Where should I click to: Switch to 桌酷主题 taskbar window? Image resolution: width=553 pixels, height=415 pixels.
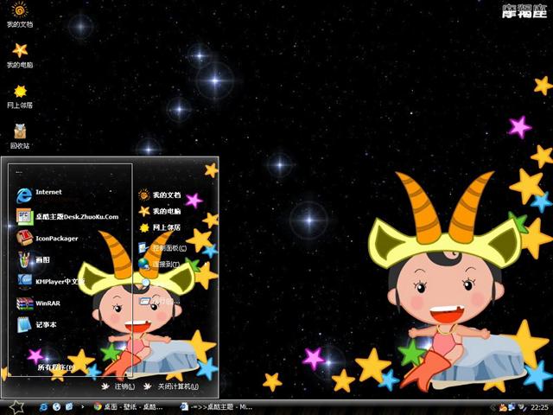tap(216, 407)
